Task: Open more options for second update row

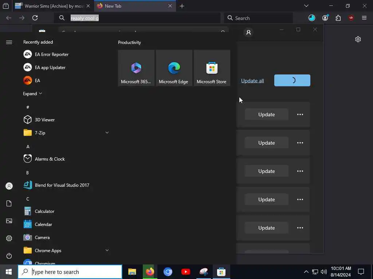Action: [300, 143]
